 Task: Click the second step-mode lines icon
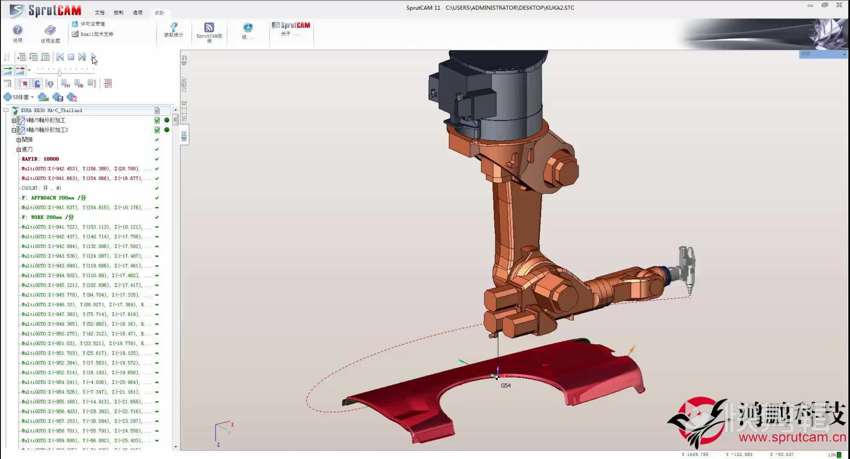[34, 57]
